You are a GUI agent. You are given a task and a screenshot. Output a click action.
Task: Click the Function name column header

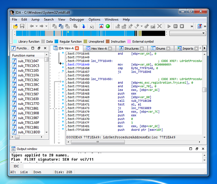pyautogui.click(x=24, y=55)
